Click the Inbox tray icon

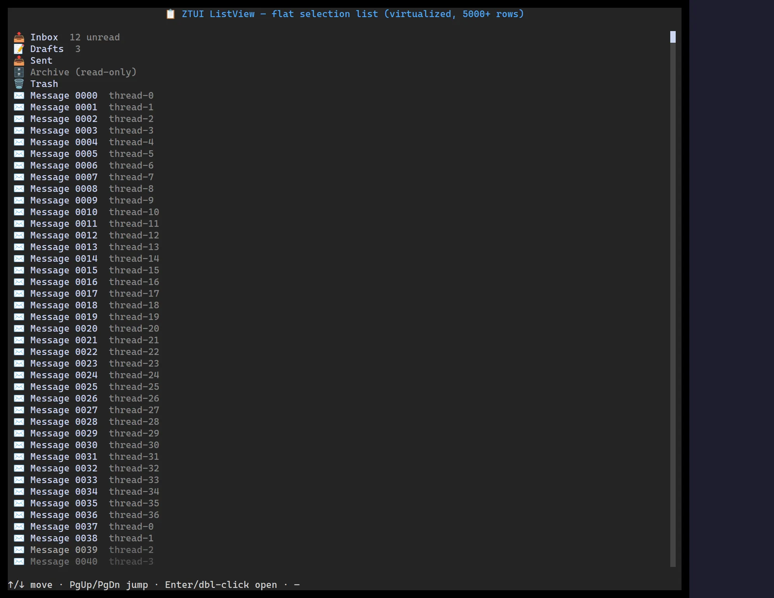point(19,37)
